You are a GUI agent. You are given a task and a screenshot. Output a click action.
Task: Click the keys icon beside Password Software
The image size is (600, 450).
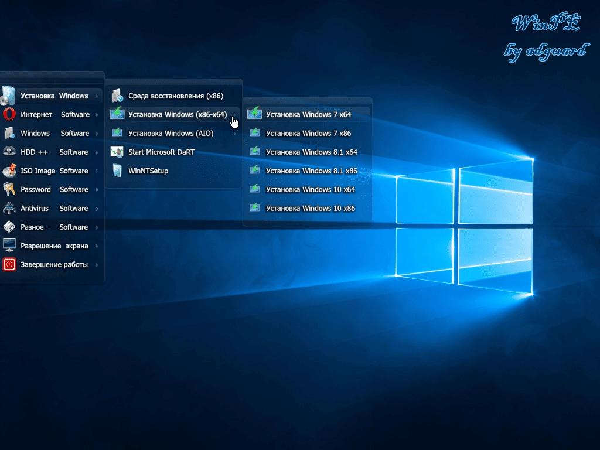pyautogui.click(x=9, y=189)
